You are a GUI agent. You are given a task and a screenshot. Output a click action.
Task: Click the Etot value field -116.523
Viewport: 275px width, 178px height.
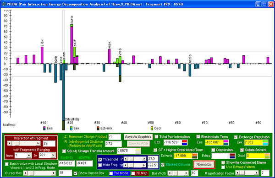173,142
